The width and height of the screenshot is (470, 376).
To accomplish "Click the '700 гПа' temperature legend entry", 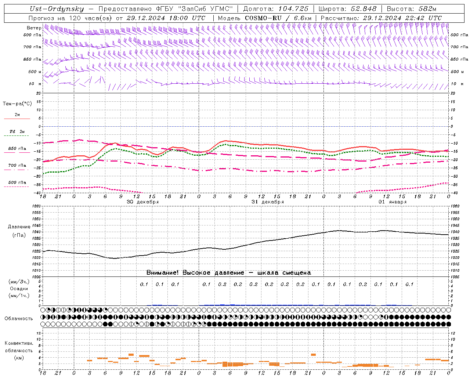I will 17,167.
